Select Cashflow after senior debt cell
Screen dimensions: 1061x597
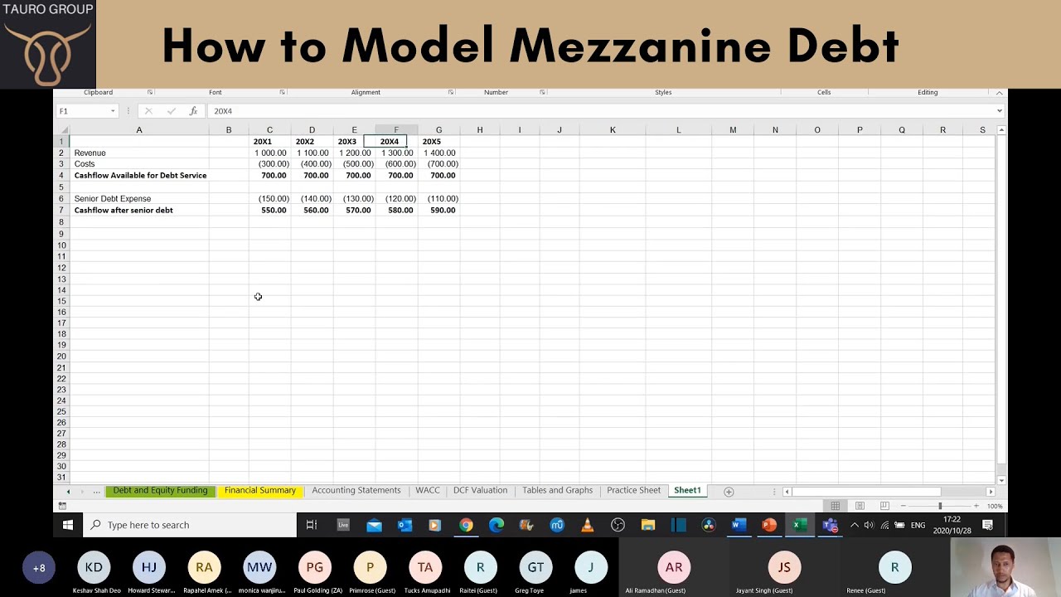(x=139, y=211)
